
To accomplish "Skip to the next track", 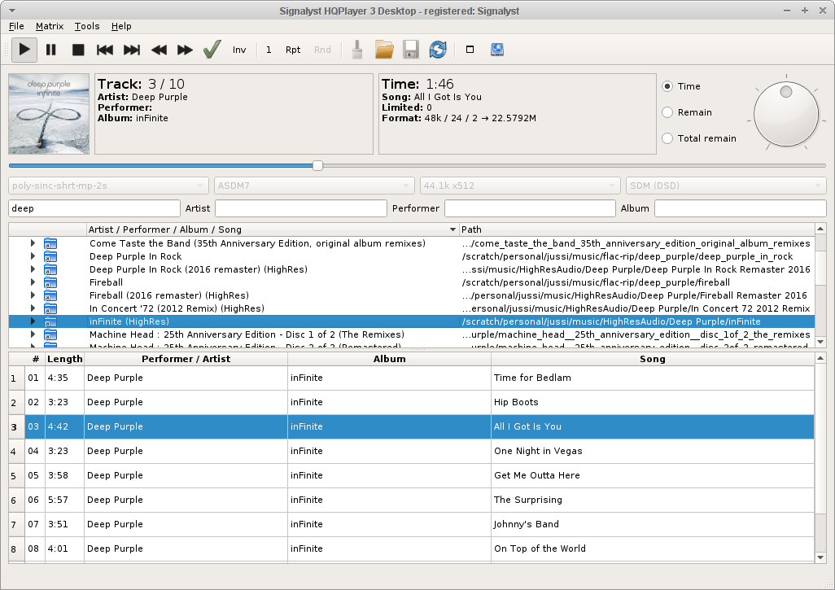I will pyautogui.click(x=132, y=50).
